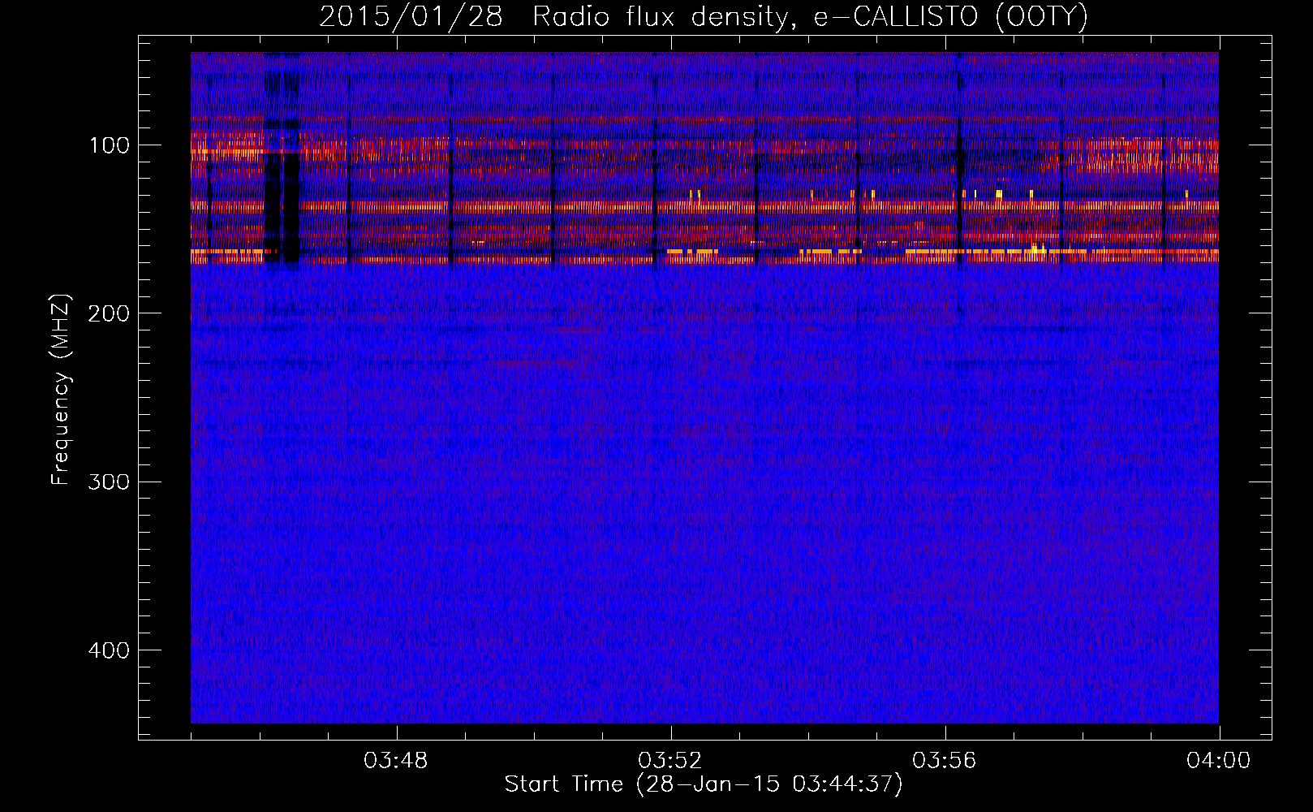
Task: Click the 100 frequency tick label
Action: pyautogui.click(x=109, y=146)
